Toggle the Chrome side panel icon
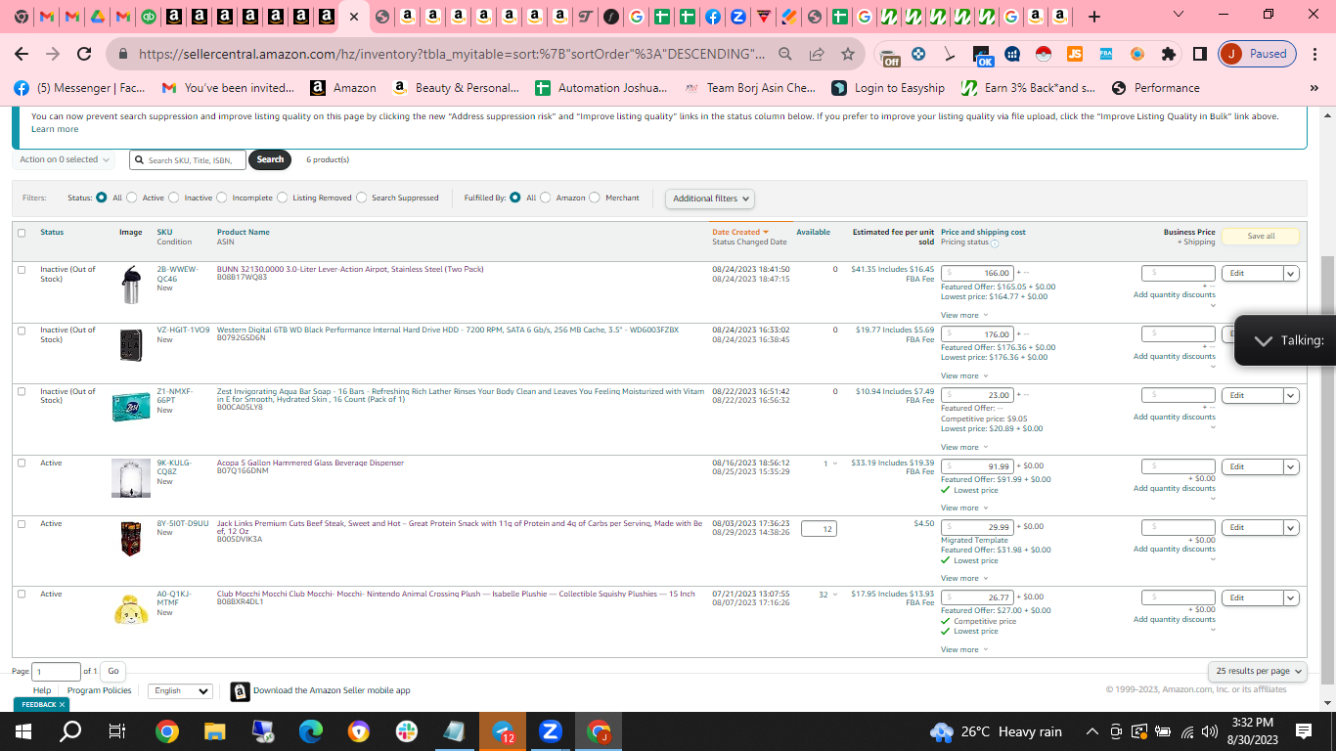Image resolution: width=1336 pixels, height=751 pixels. point(1199,54)
